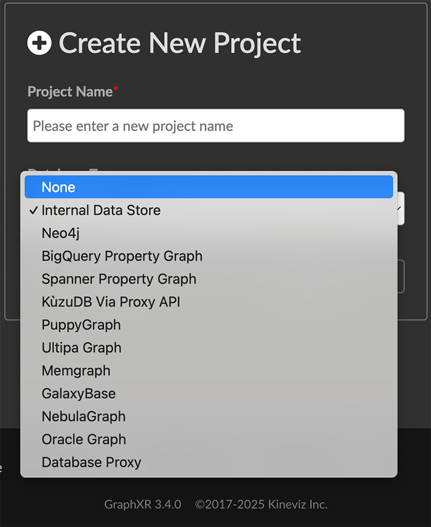Choose Spanner Property Graph

point(119,279)
